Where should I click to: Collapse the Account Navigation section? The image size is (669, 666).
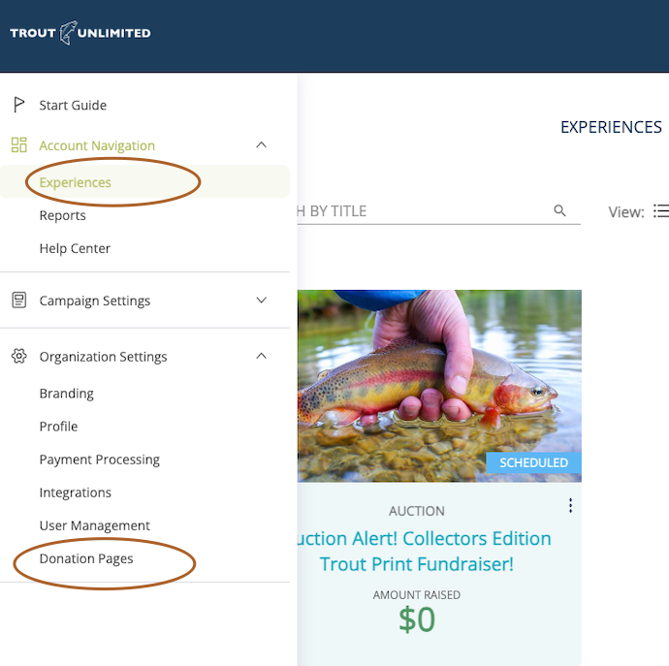[x=261, y=145]
